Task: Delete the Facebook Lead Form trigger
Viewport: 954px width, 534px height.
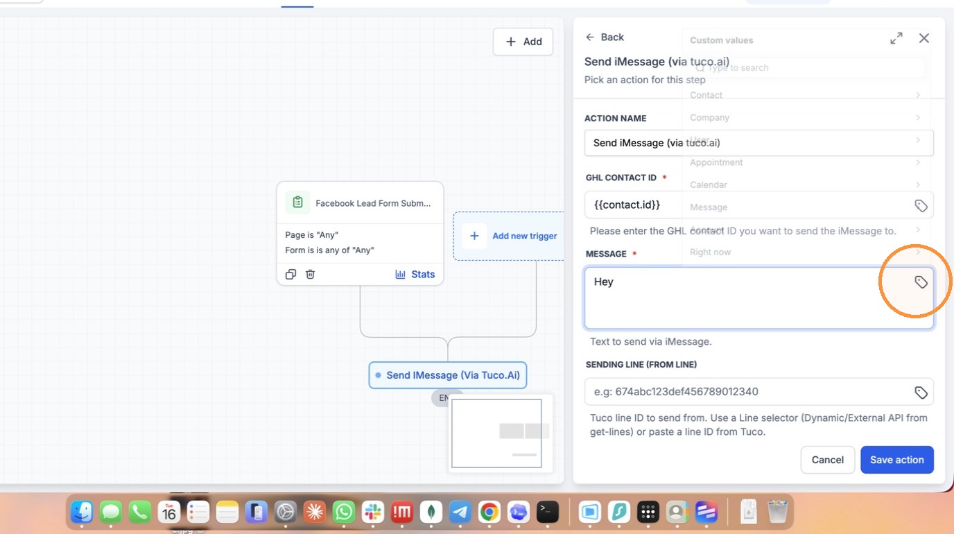Action: tap(311, 274)
